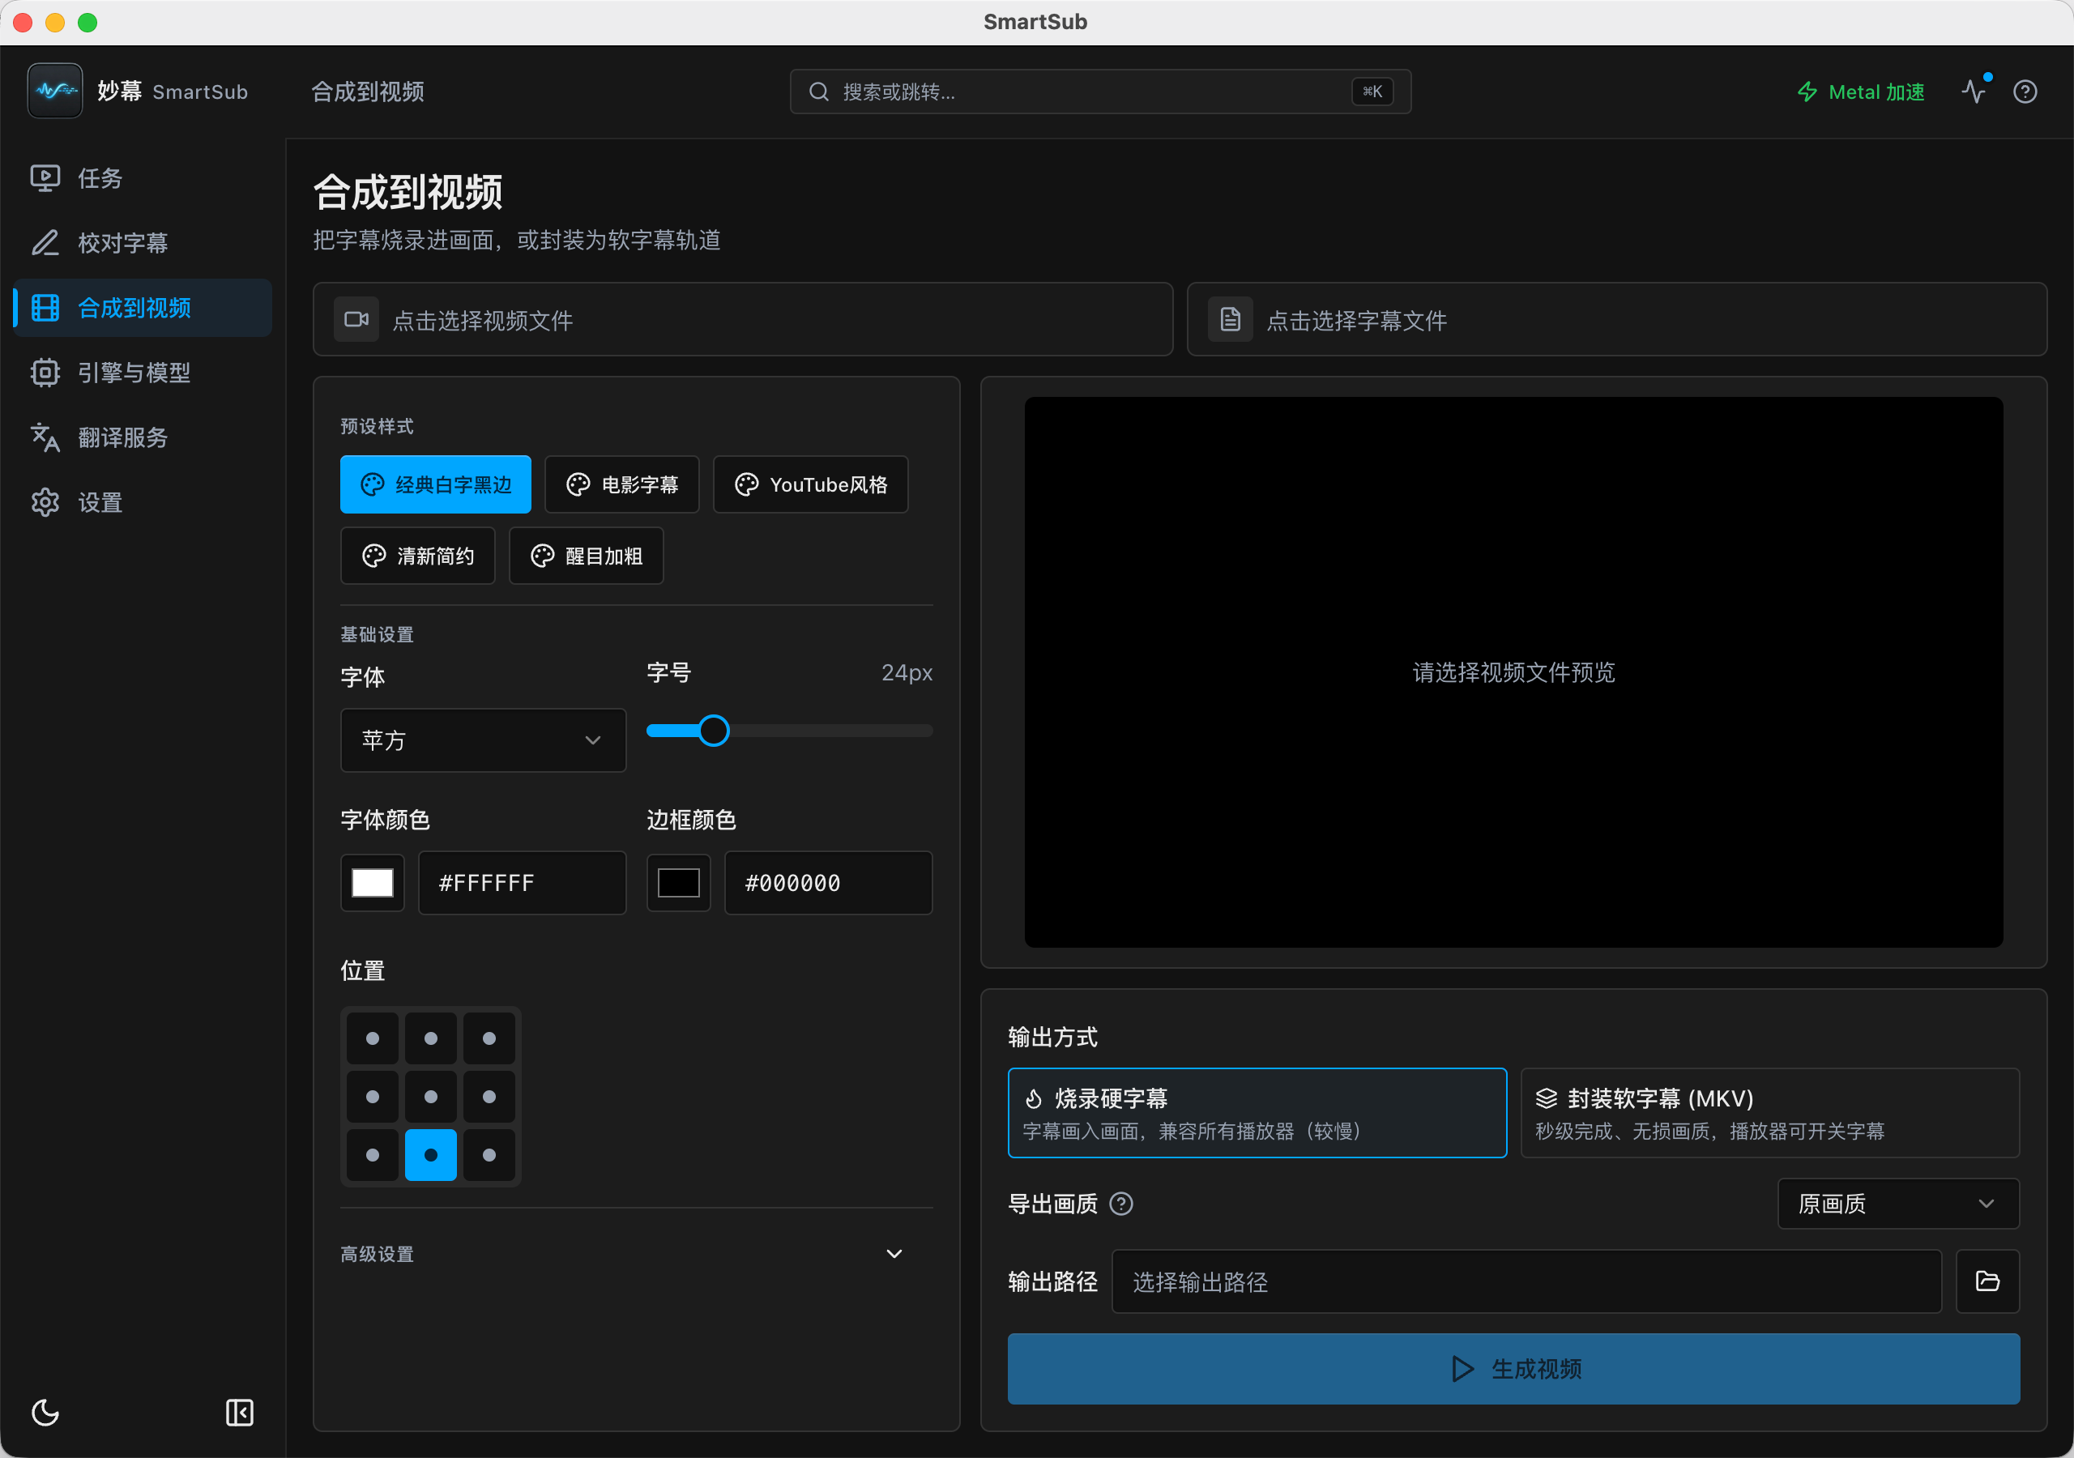Click the layers icon on 封装软字幕

1547,1098
